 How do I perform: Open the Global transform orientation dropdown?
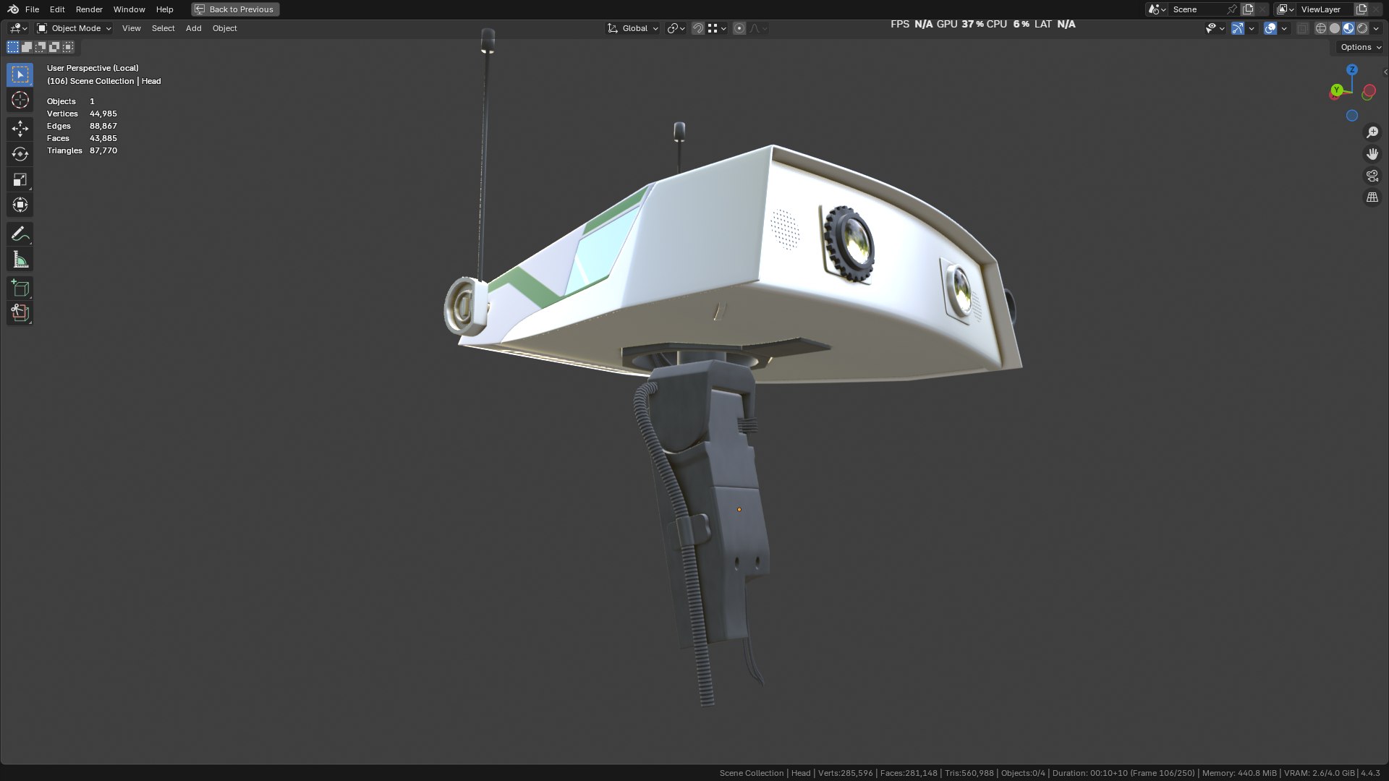click(x=633, y=28)
